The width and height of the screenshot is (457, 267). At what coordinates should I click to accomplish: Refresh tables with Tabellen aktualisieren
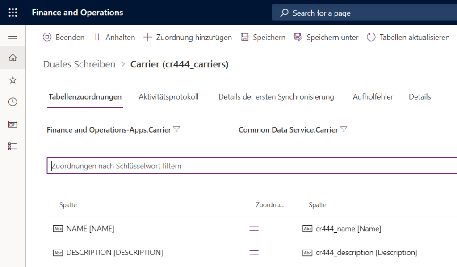[x=408, y=38]
